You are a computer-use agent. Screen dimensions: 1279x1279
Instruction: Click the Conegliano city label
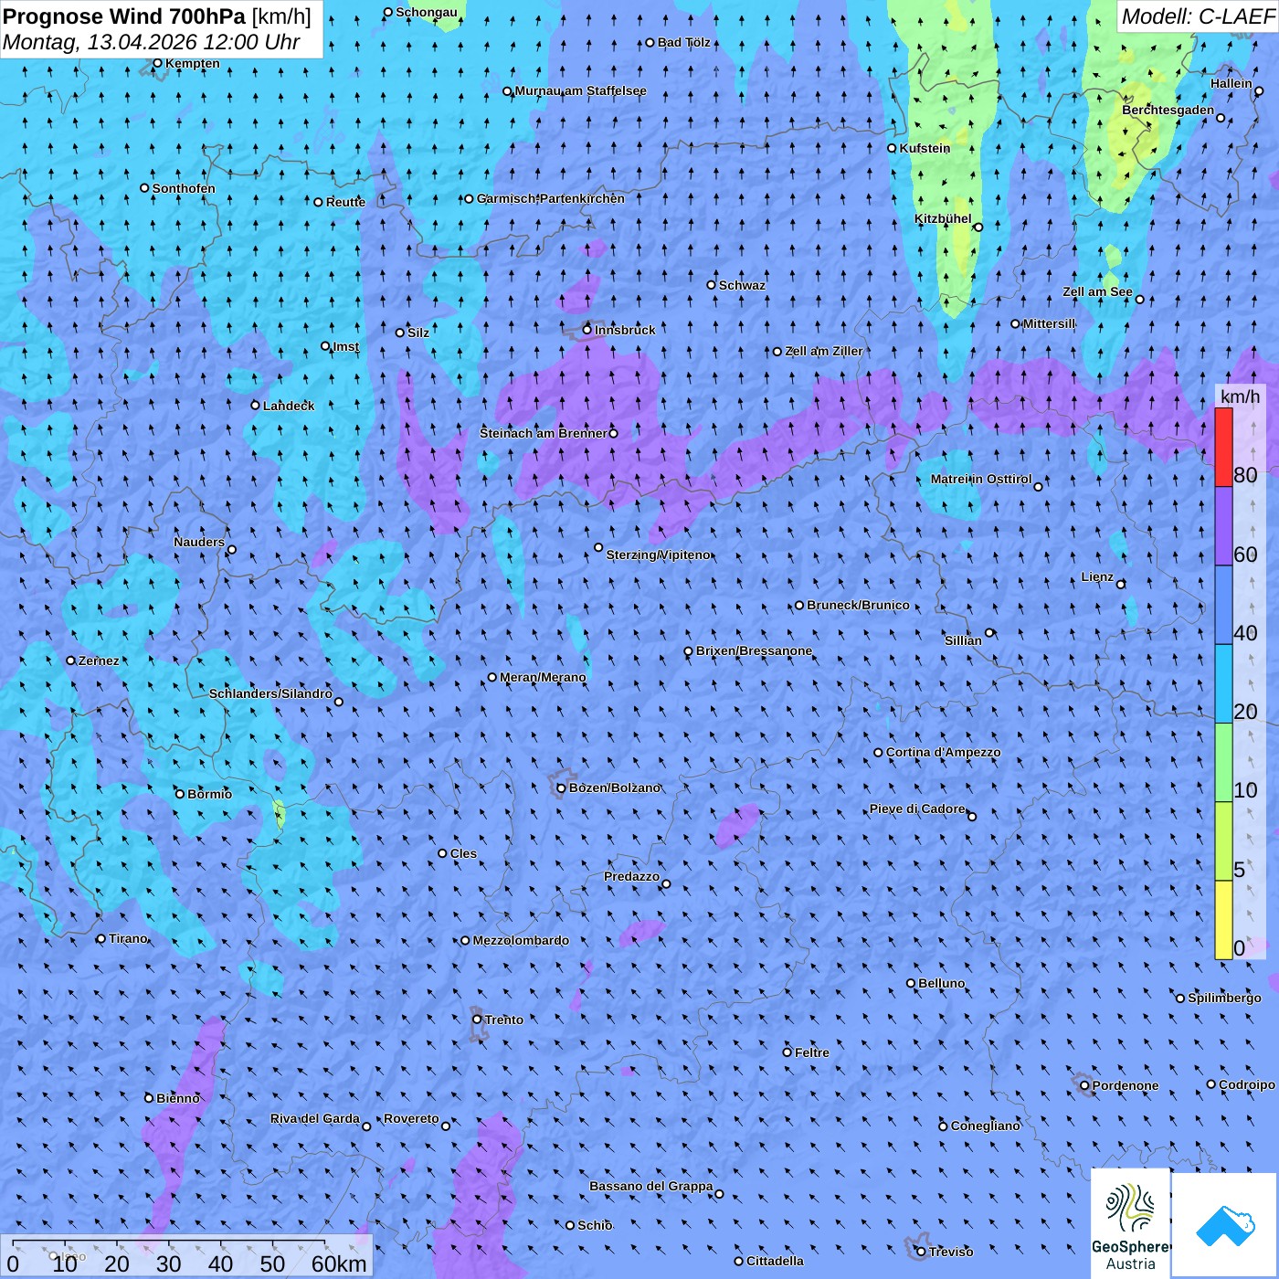(x=985, y=1126)
